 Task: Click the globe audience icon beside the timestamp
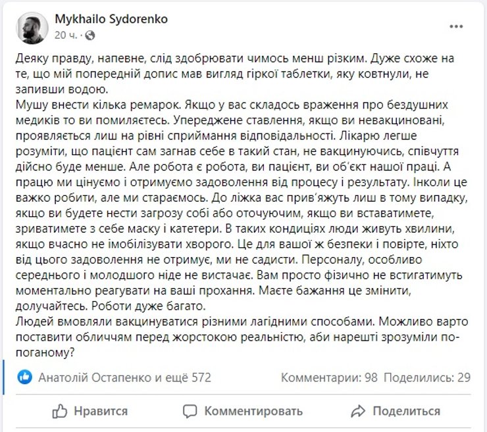pos(90,34)
